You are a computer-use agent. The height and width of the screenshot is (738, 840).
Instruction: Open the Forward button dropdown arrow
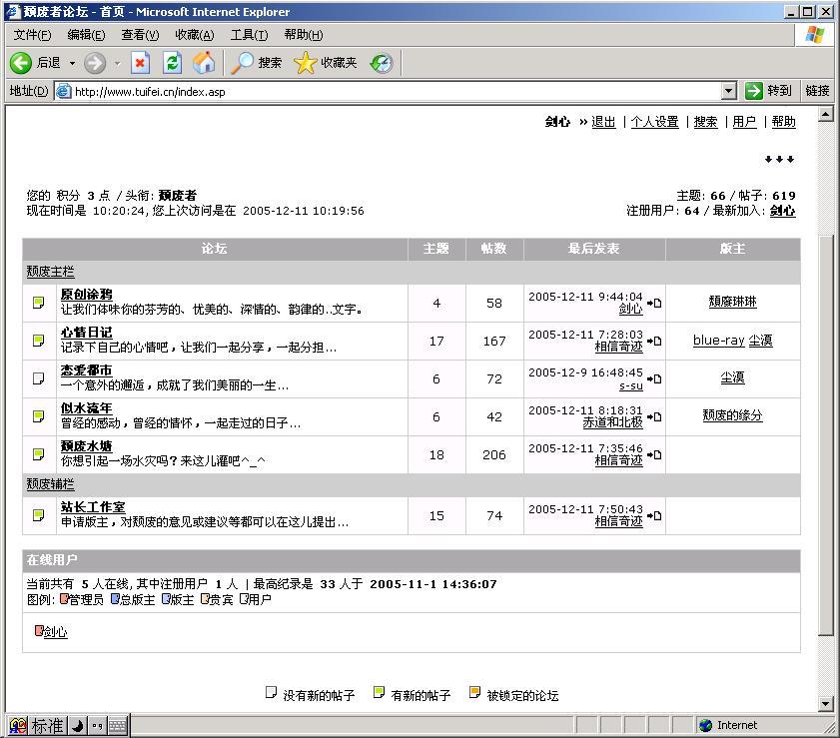point(117,63)
